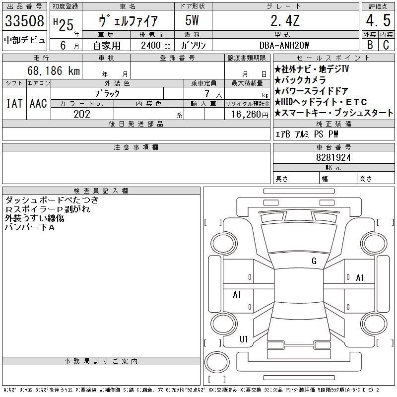Click the 中部デビュー label
The height and width of the screenshot is (397, 397).
pos(24,40)
